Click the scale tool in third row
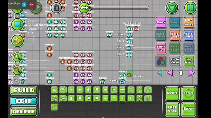The width and height of the screenshot is (211, 118). [54, 107]
